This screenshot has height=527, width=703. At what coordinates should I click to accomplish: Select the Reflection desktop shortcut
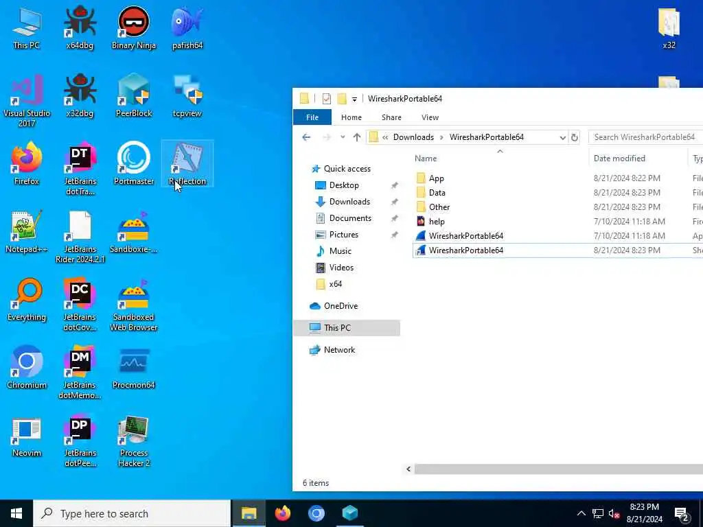click(x=187, y=163)
